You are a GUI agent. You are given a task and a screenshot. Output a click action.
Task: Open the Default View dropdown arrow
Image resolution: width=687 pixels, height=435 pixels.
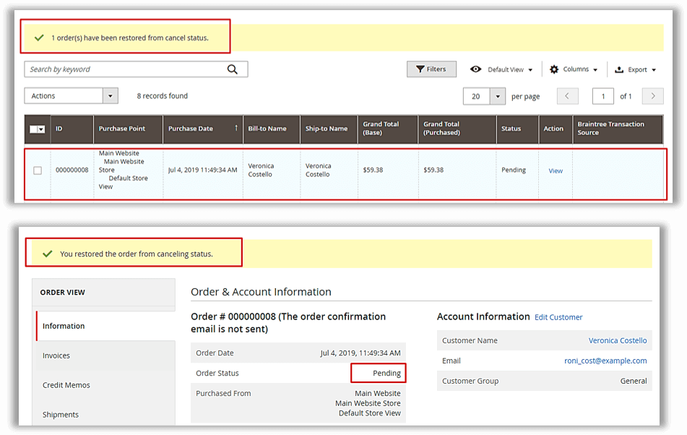click(x=530, y=70)
